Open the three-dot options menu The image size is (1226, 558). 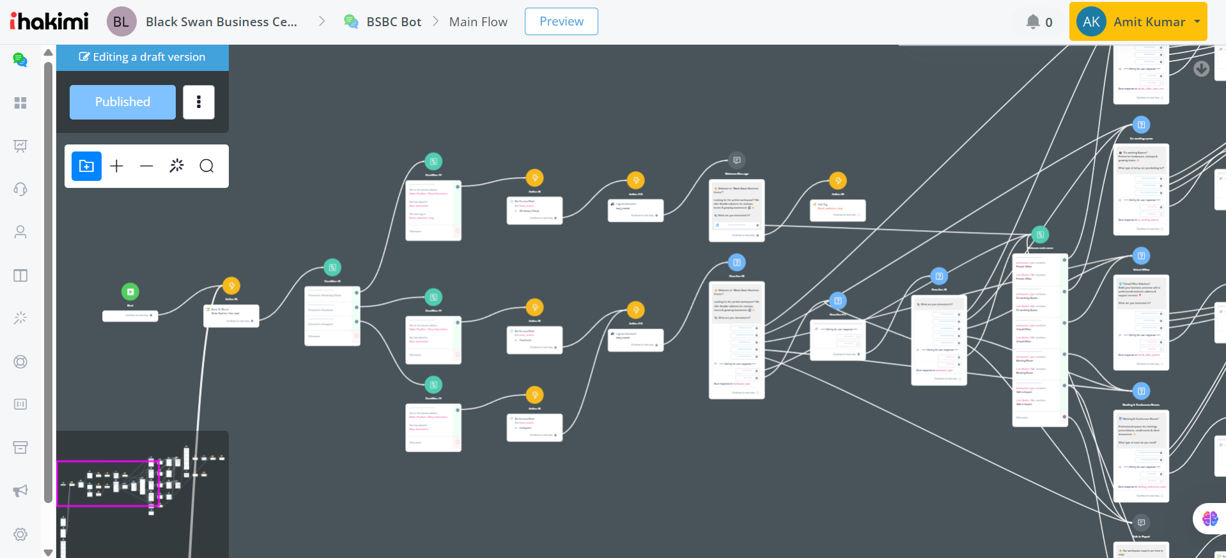199,102
